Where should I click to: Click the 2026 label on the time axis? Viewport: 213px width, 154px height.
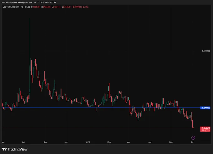pos(88,142)
